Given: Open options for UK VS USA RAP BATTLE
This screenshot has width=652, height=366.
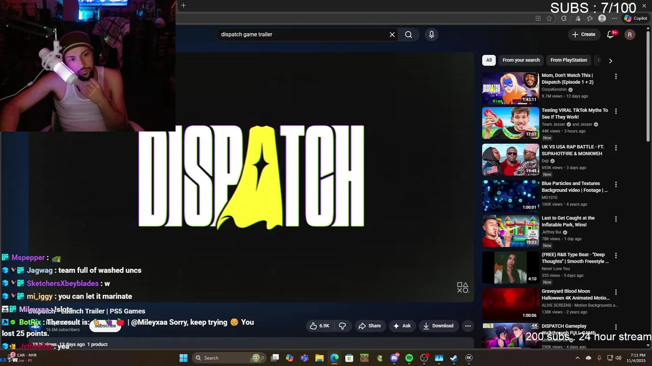Looking at the screenshot, I should pyautogui.click(x=616, y=147).
